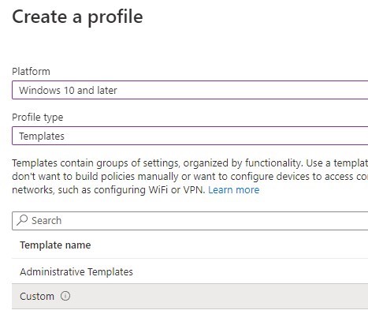This screenshot has height=314, width=368.
Task: Open the Platform dropdown showing Windows 10 and later
Action: pyautogui.click(x=190, y=90)
